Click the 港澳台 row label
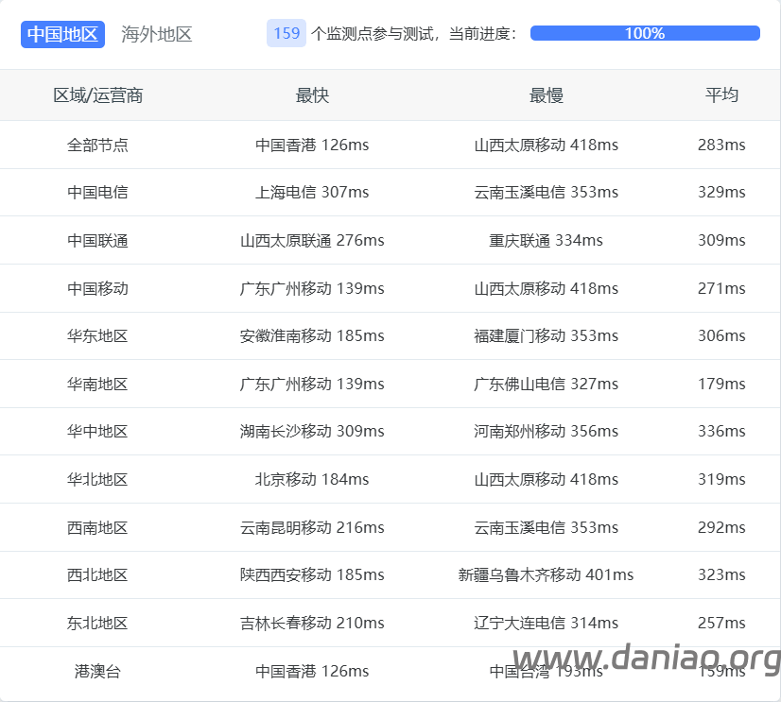 click(97, 671)
